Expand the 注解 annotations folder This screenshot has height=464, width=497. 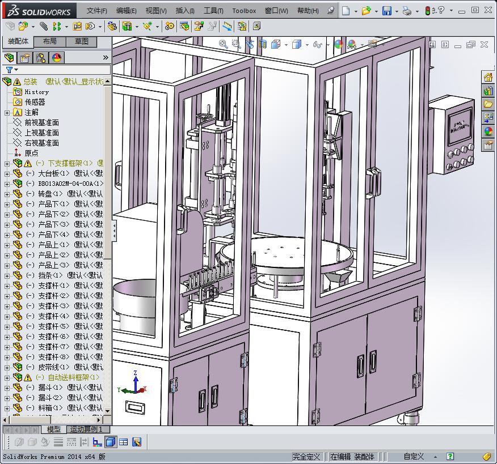(x=7, y=112)
